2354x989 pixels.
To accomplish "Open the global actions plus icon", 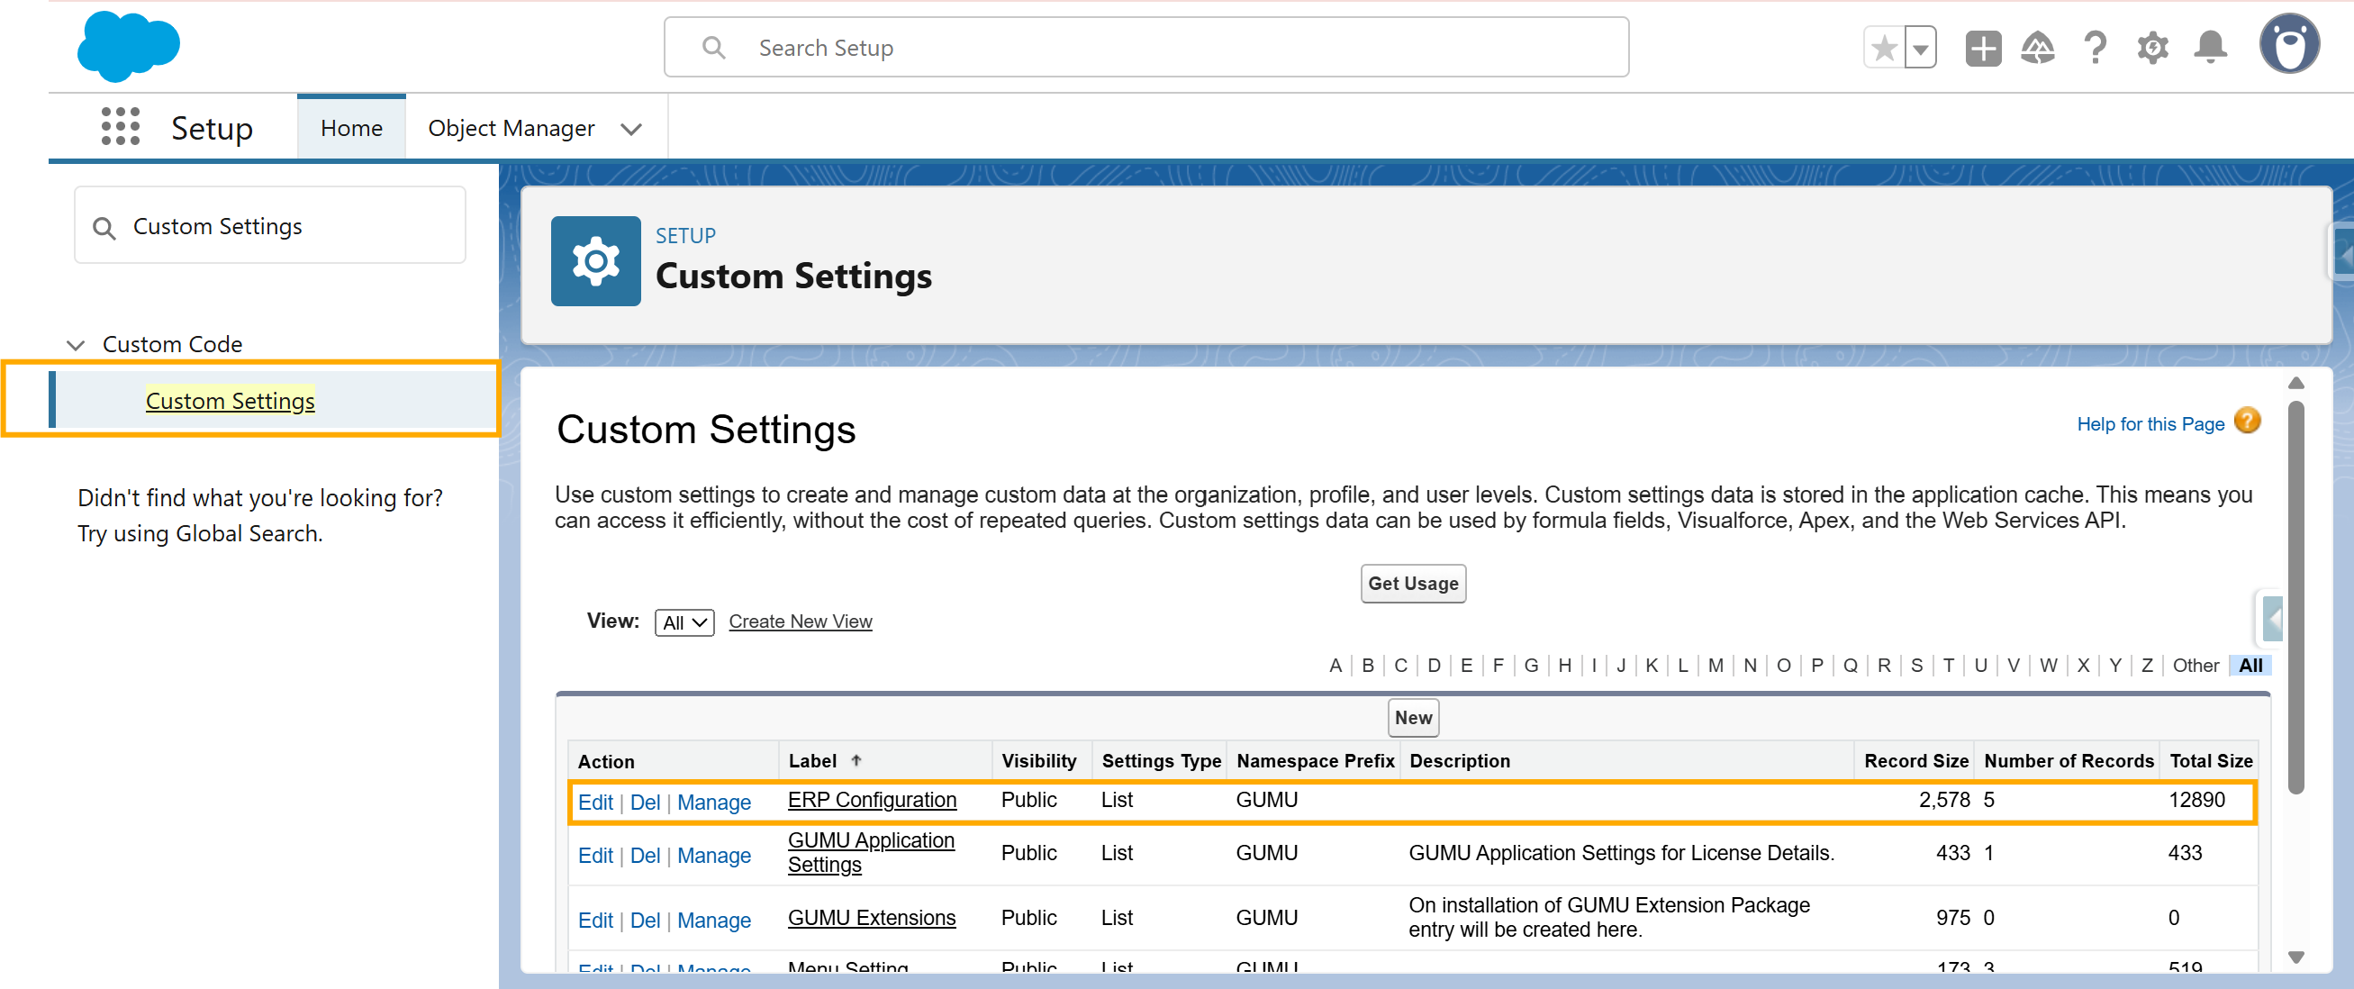I will click(x=1982, y=48).
